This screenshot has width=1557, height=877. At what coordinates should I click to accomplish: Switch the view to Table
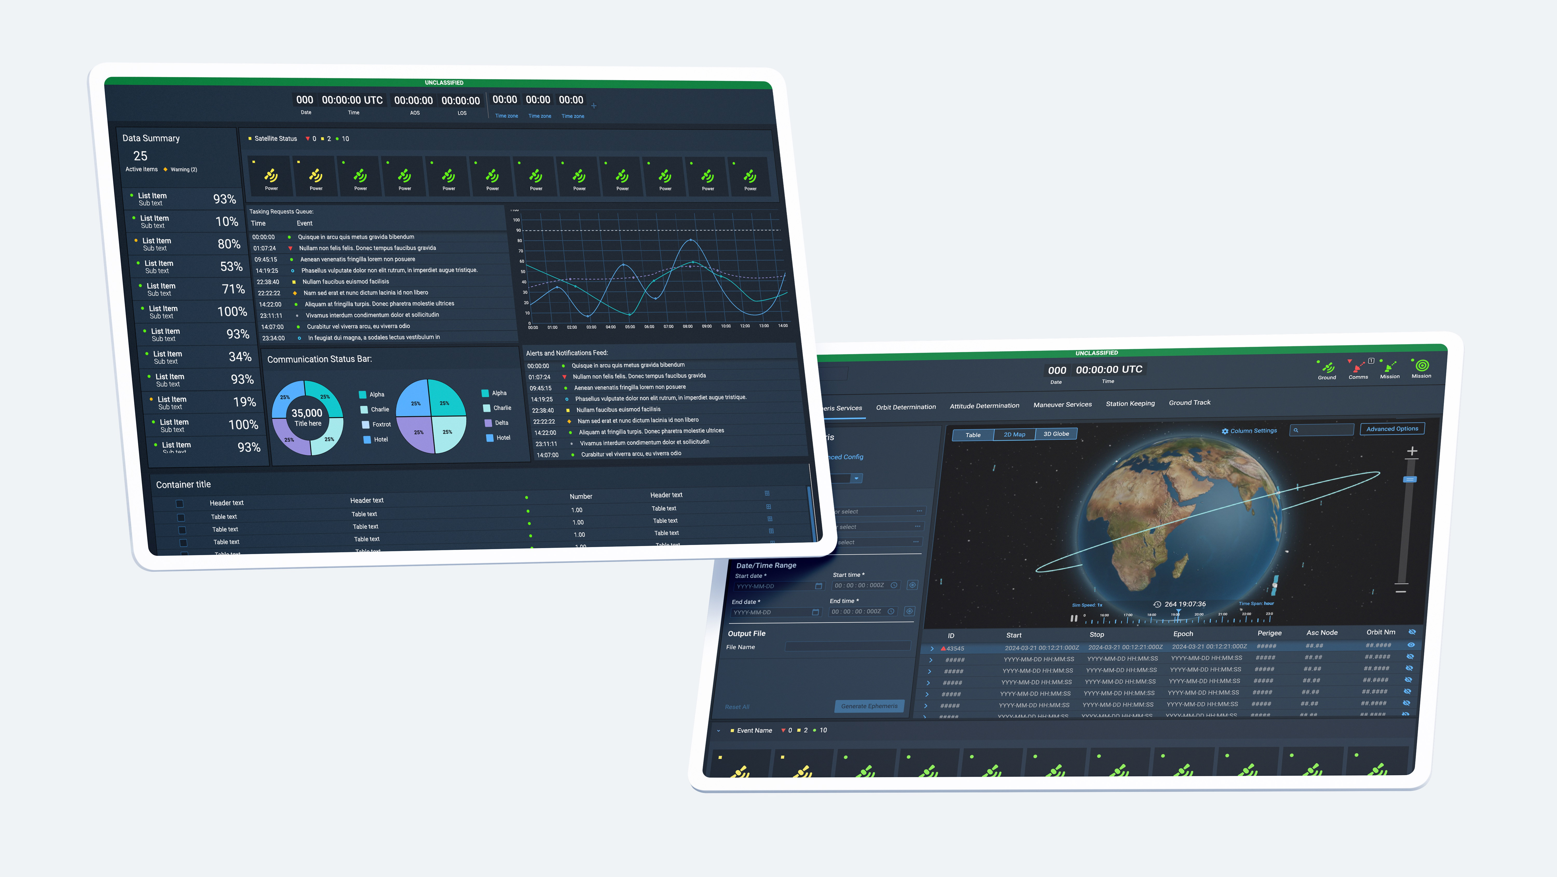pyautogui.click(x=973, y=435)
